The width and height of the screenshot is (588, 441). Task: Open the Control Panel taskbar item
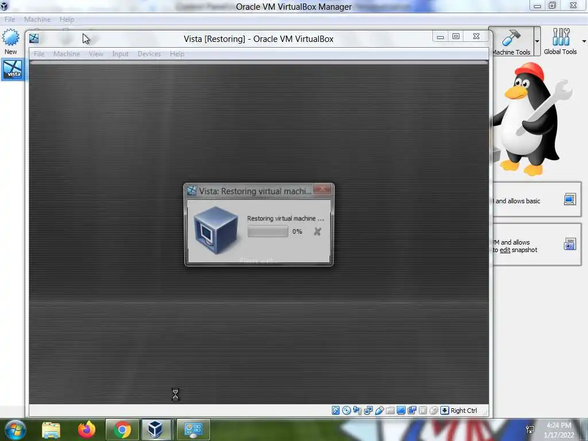tap(193, 430)
